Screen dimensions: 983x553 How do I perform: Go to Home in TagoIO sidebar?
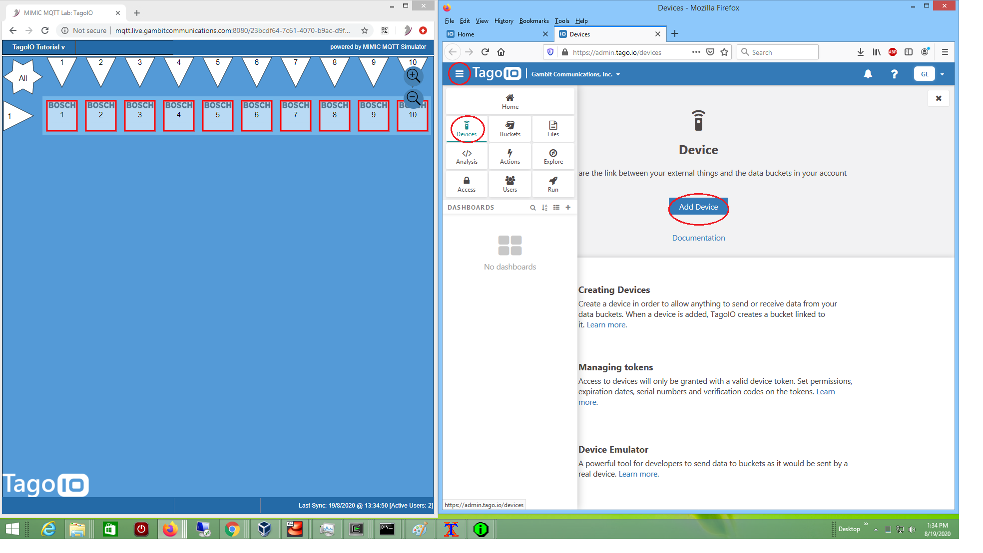coord(510,101)
